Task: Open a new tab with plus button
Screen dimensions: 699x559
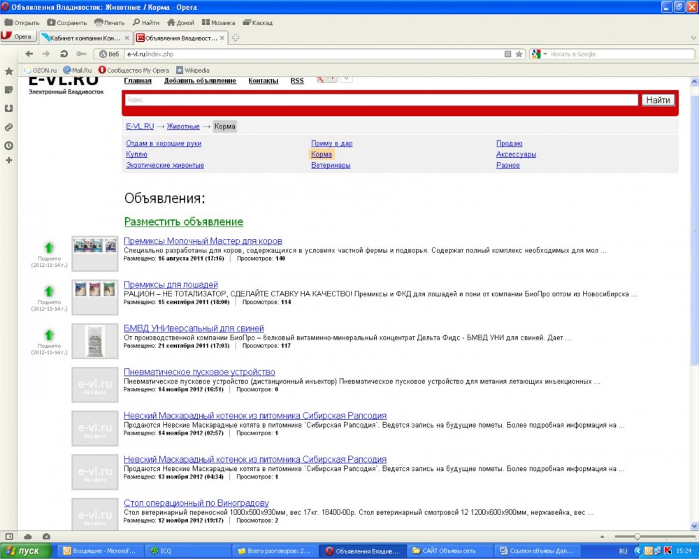Action: pos(236,38)
